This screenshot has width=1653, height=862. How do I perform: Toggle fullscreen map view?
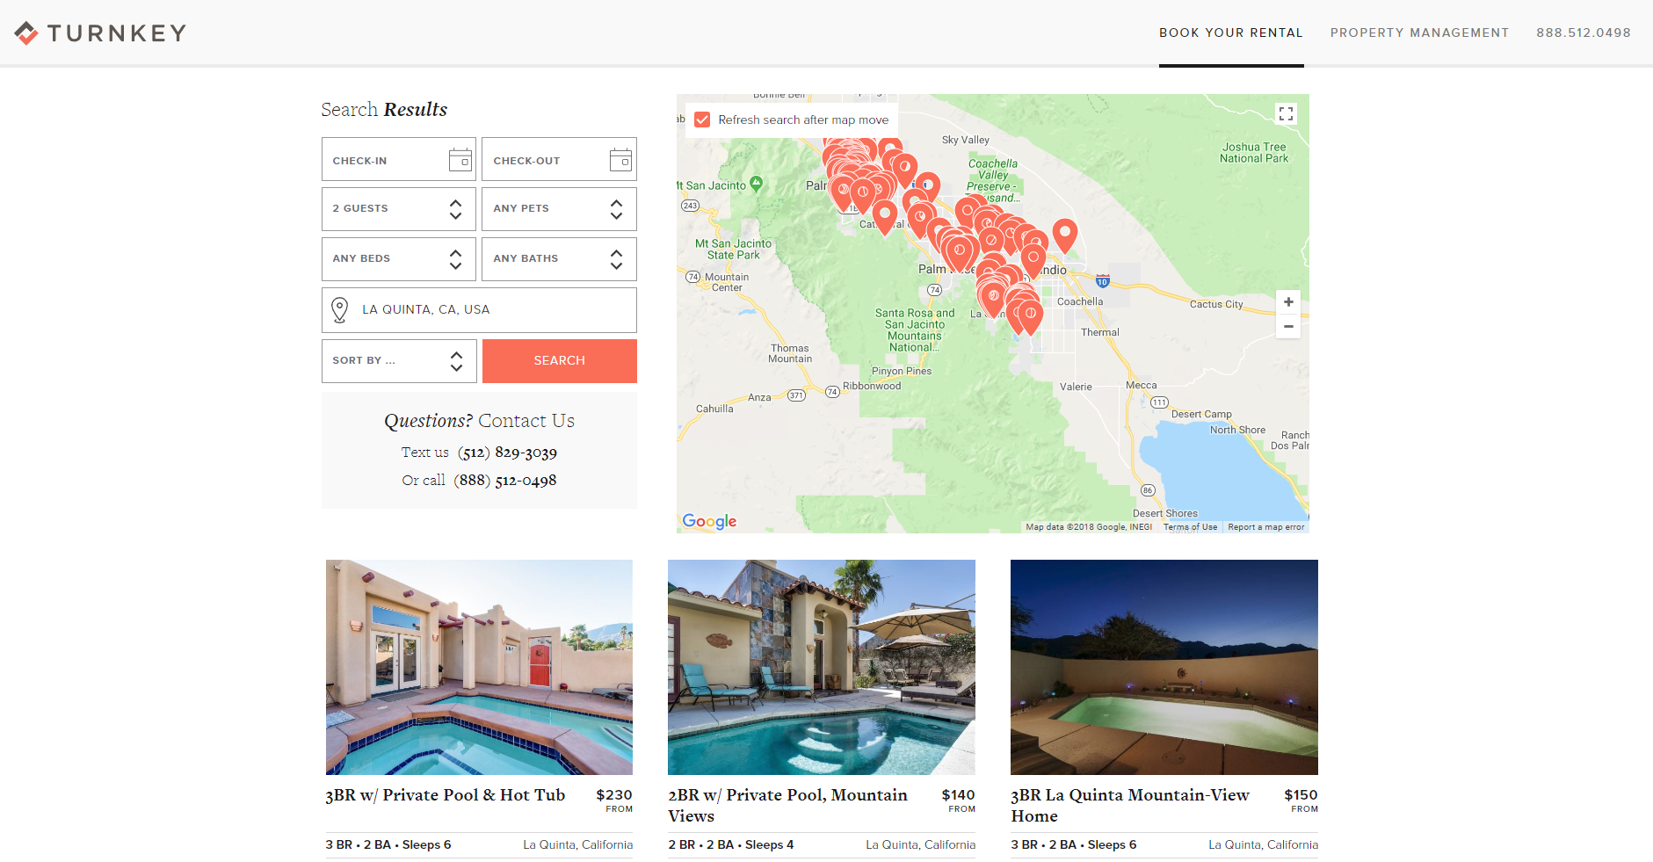[x=1286, y=113]
